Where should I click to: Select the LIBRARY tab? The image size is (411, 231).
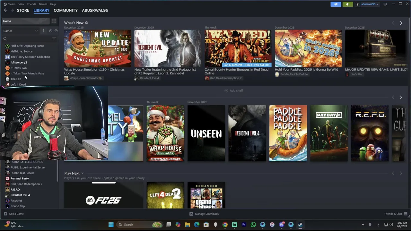pos(41,10)
